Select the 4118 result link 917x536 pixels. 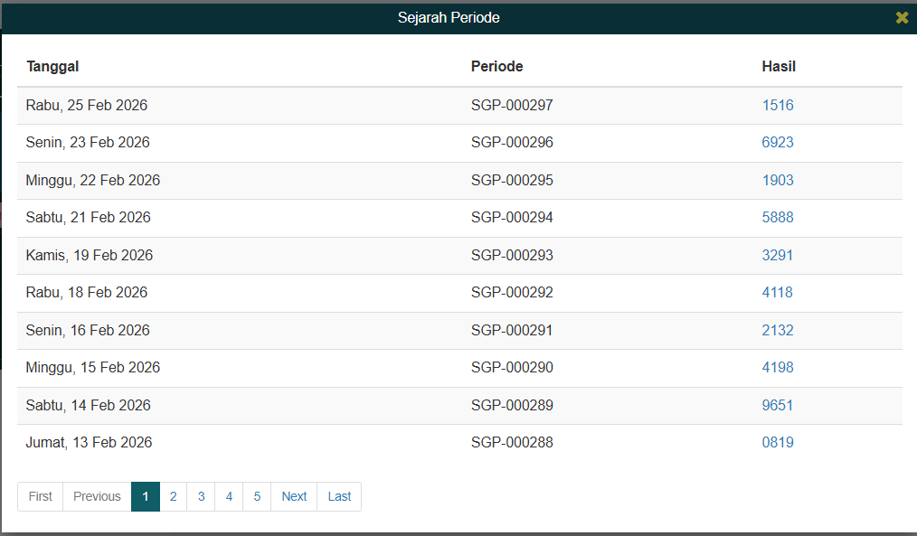pos(778,293)
